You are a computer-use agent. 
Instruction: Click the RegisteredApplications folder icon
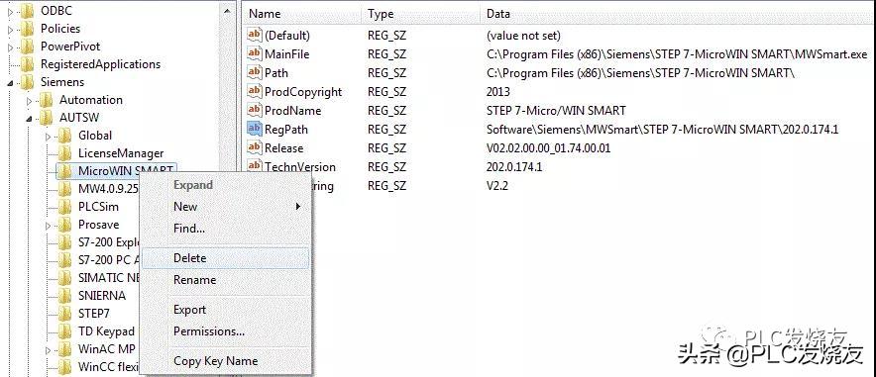coord(28,64)
